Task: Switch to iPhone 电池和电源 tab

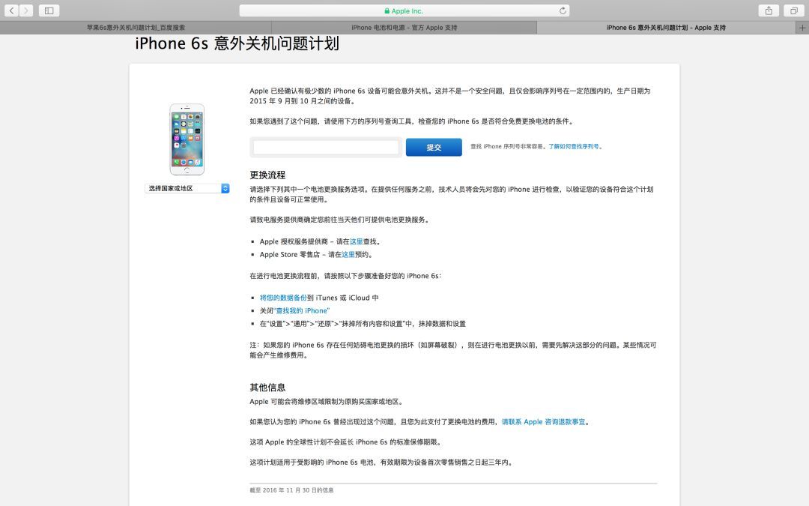Action: [x=404, y=28]
